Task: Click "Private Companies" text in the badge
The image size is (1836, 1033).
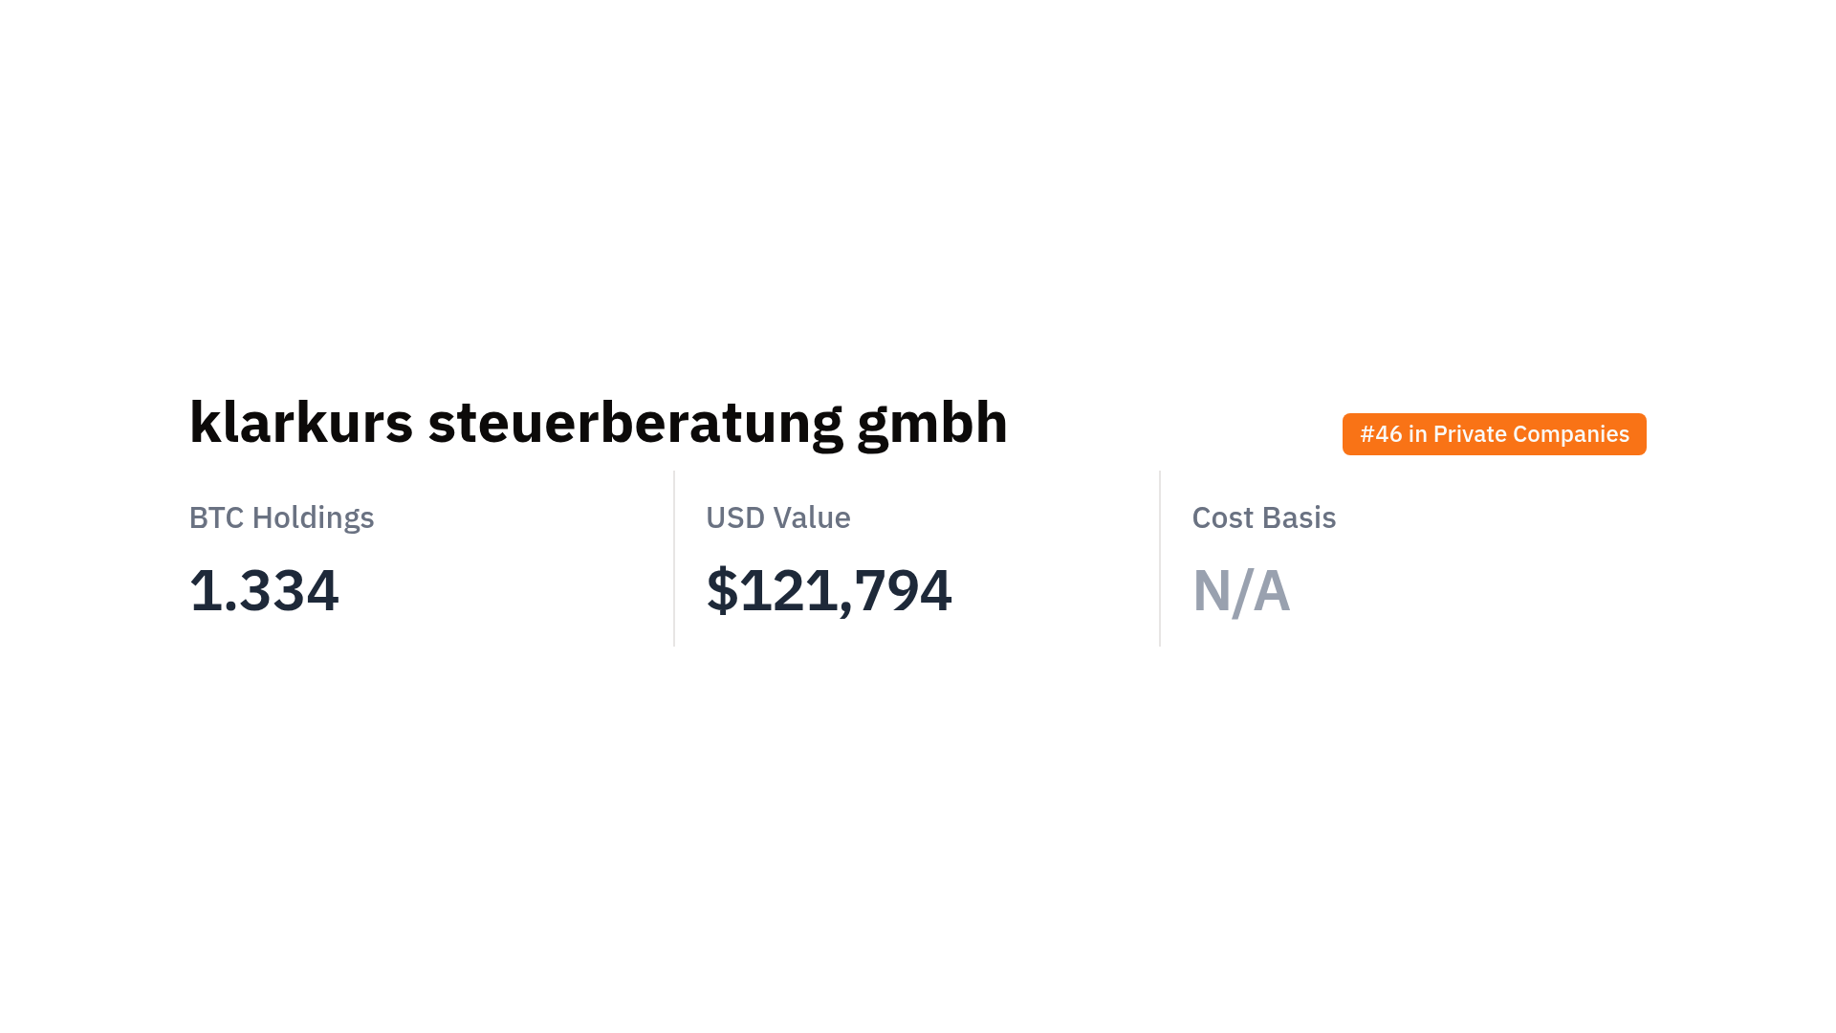Action: point(1530,434)
